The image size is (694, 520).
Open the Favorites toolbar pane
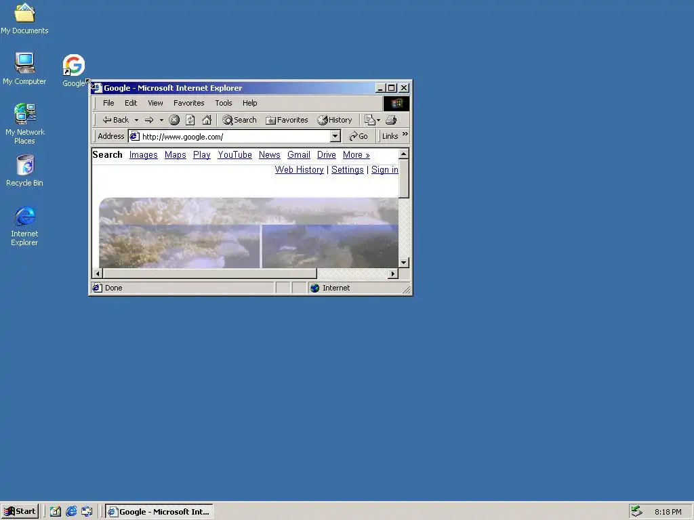287,120
